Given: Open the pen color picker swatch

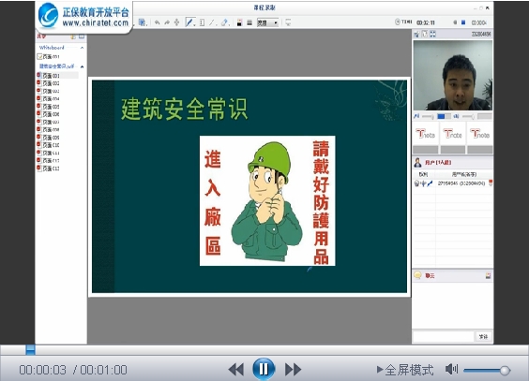Looking at the screenshot, I should pos(239,22).
